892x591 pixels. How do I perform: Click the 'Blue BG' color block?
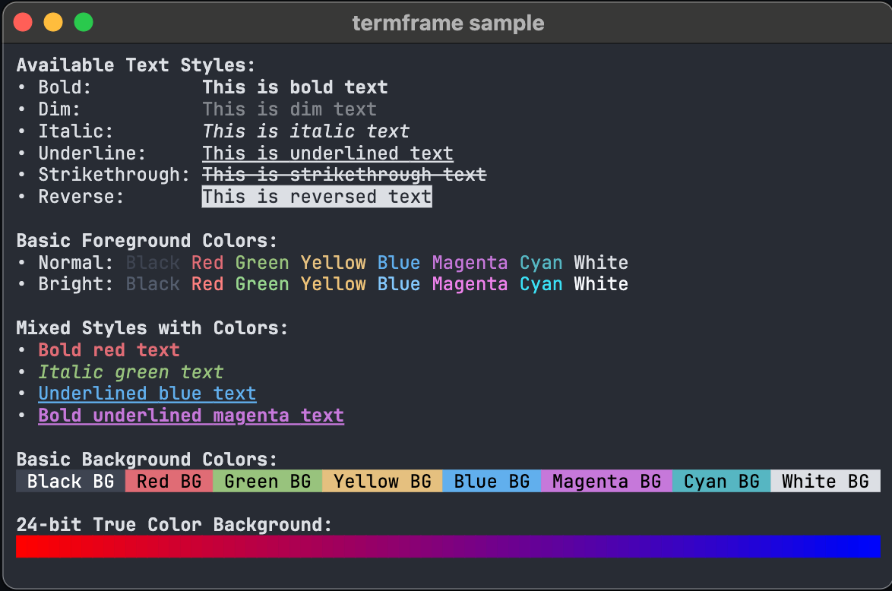click(492, 481)
